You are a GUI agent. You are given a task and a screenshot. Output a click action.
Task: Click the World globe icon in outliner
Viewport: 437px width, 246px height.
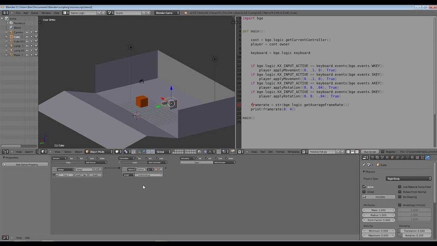click(x=12, y=28)
